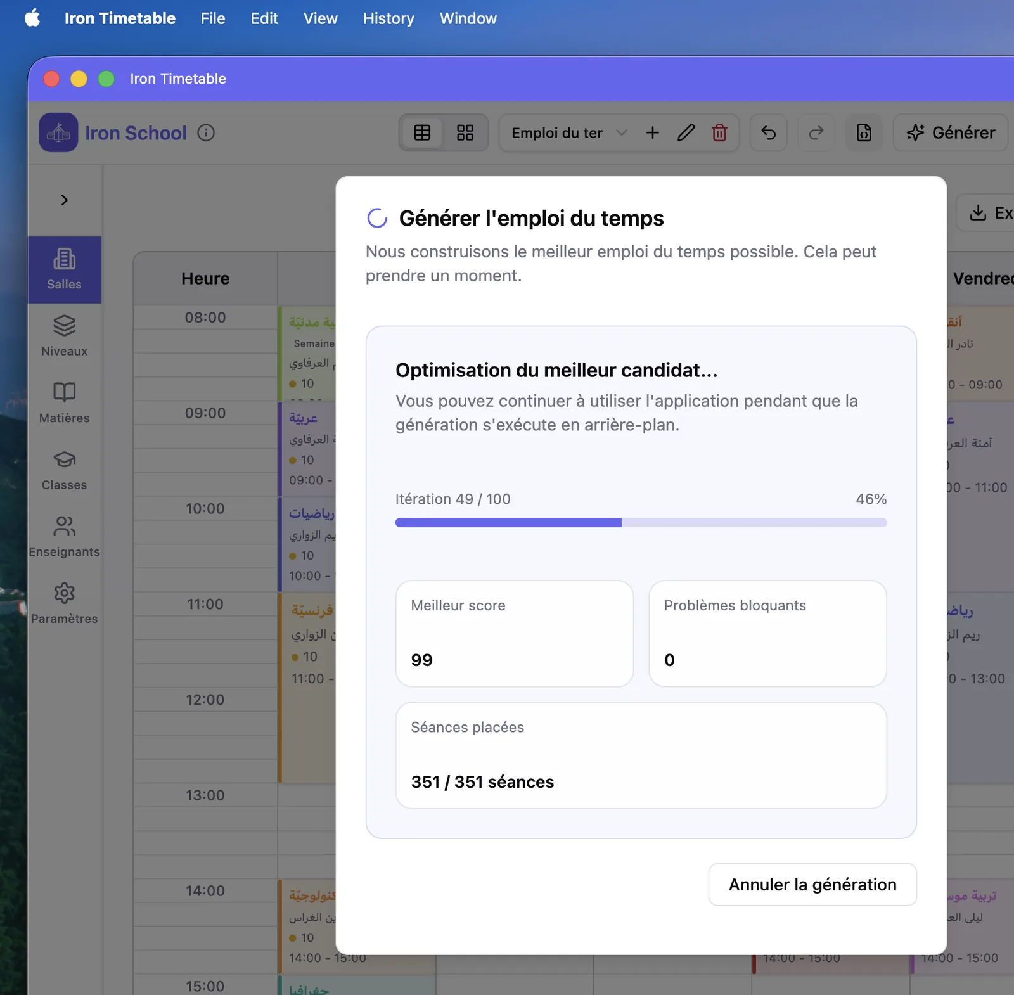This screenshot has width=1014, height=995.
Task: Open the Edit menu
Action: point(264,18)
